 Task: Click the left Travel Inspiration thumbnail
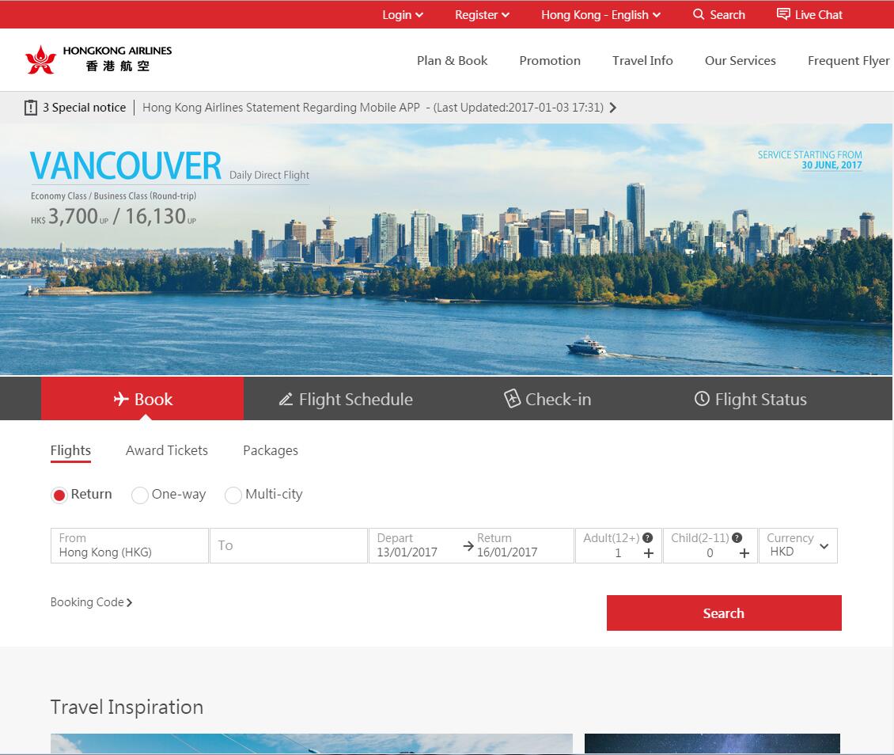click(311, 744)
